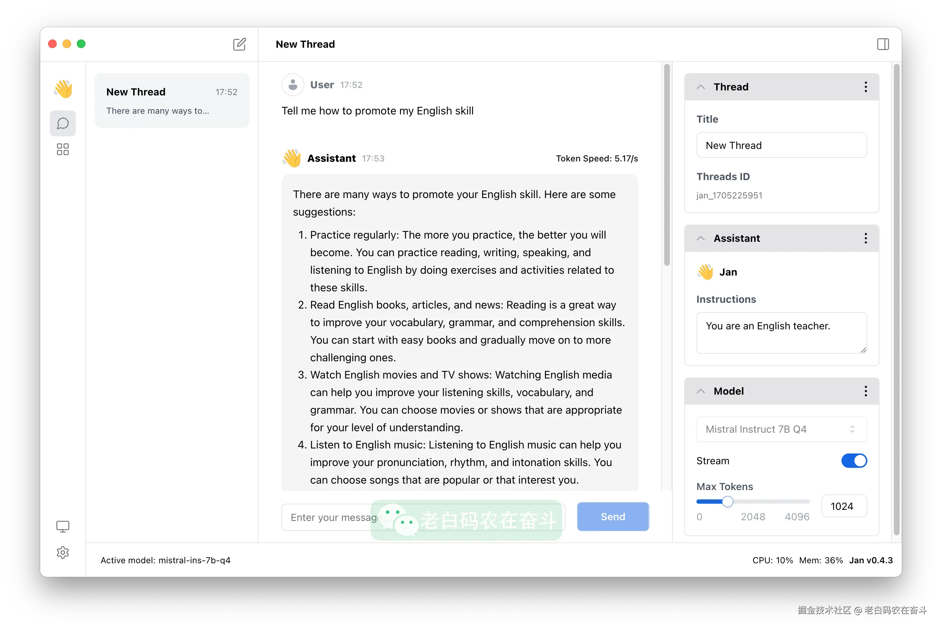942x630 pixels.
Task: Open the Mistral Instruct 7B Q4 dropdown
Action: (x=781, y=429)
